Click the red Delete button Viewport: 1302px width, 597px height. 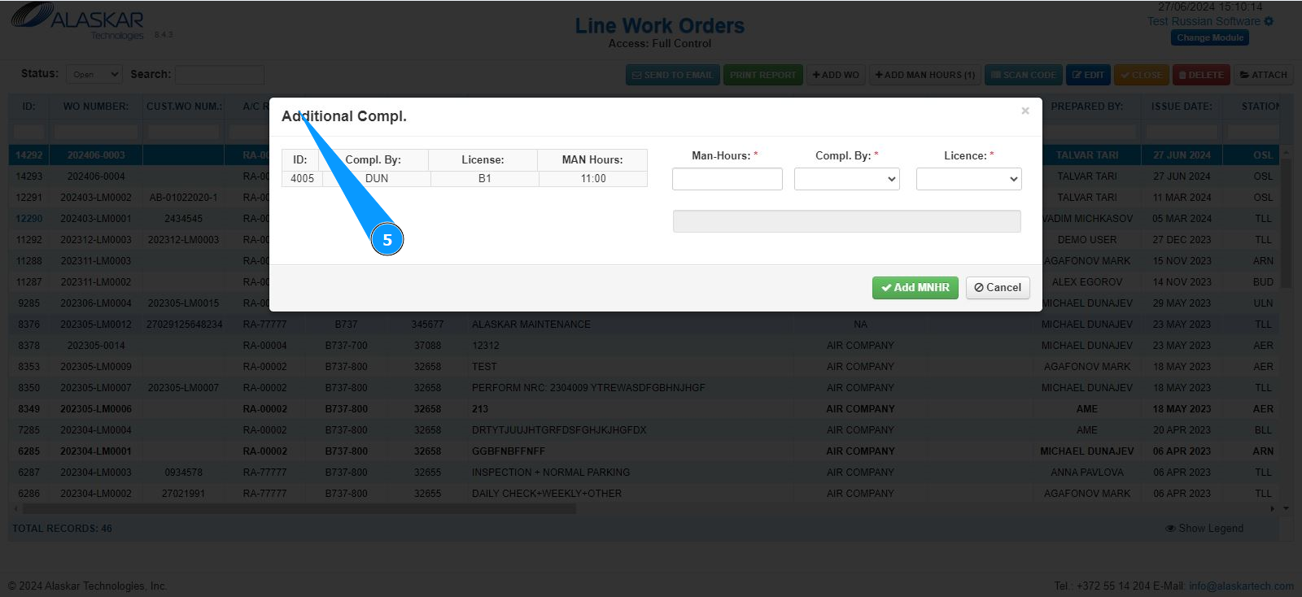(x=1201, y=75)
